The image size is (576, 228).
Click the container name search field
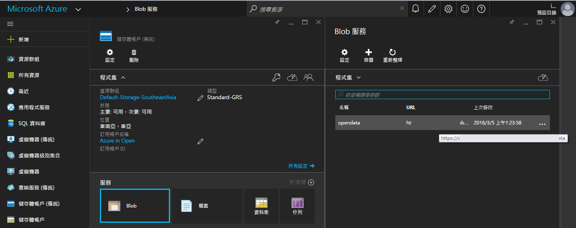(442, 95)
